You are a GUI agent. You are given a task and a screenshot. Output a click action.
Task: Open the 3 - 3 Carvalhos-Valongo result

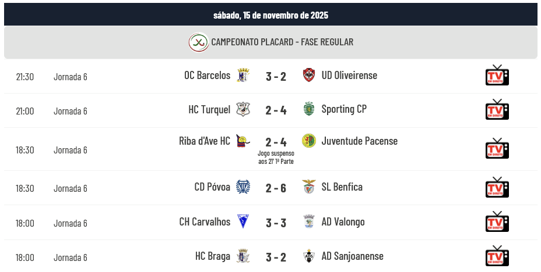(276, 223)
